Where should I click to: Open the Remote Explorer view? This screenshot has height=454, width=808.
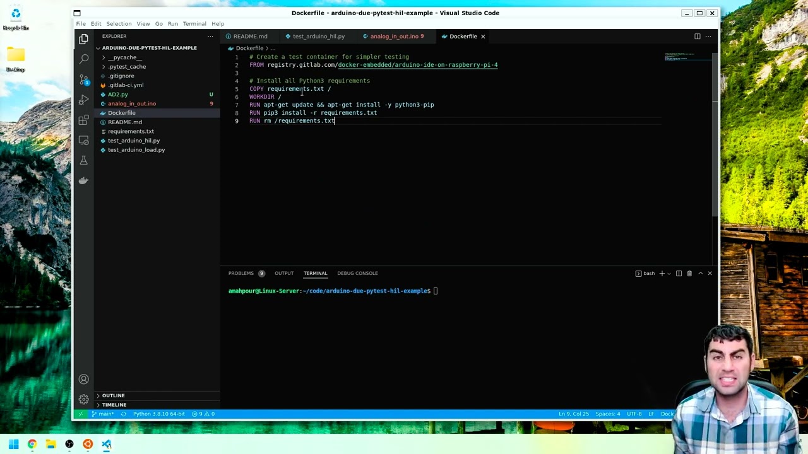(83, 140)
